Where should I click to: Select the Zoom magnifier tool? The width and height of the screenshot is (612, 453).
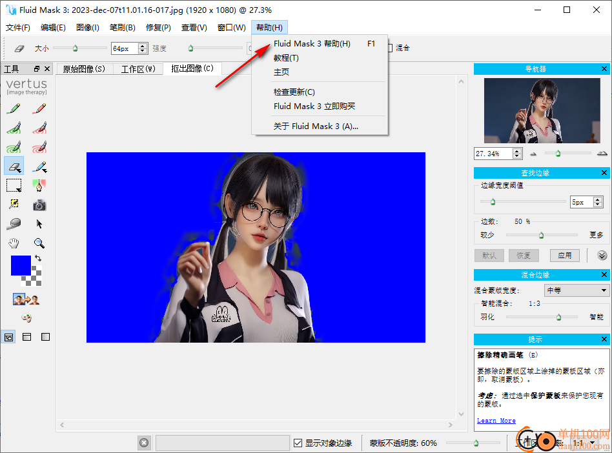coord(39,243)
